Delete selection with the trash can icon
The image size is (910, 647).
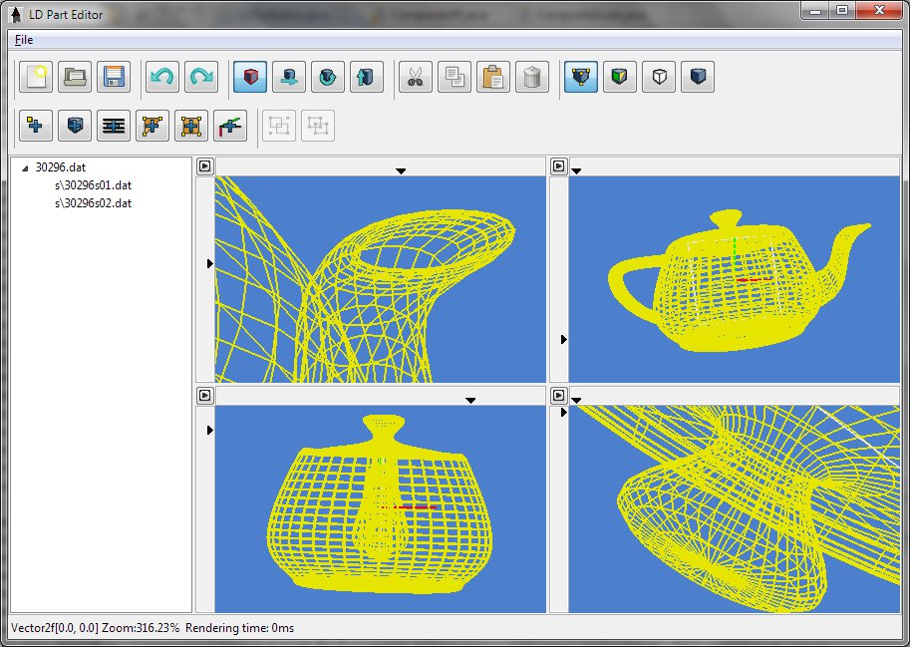coord(532,77)
